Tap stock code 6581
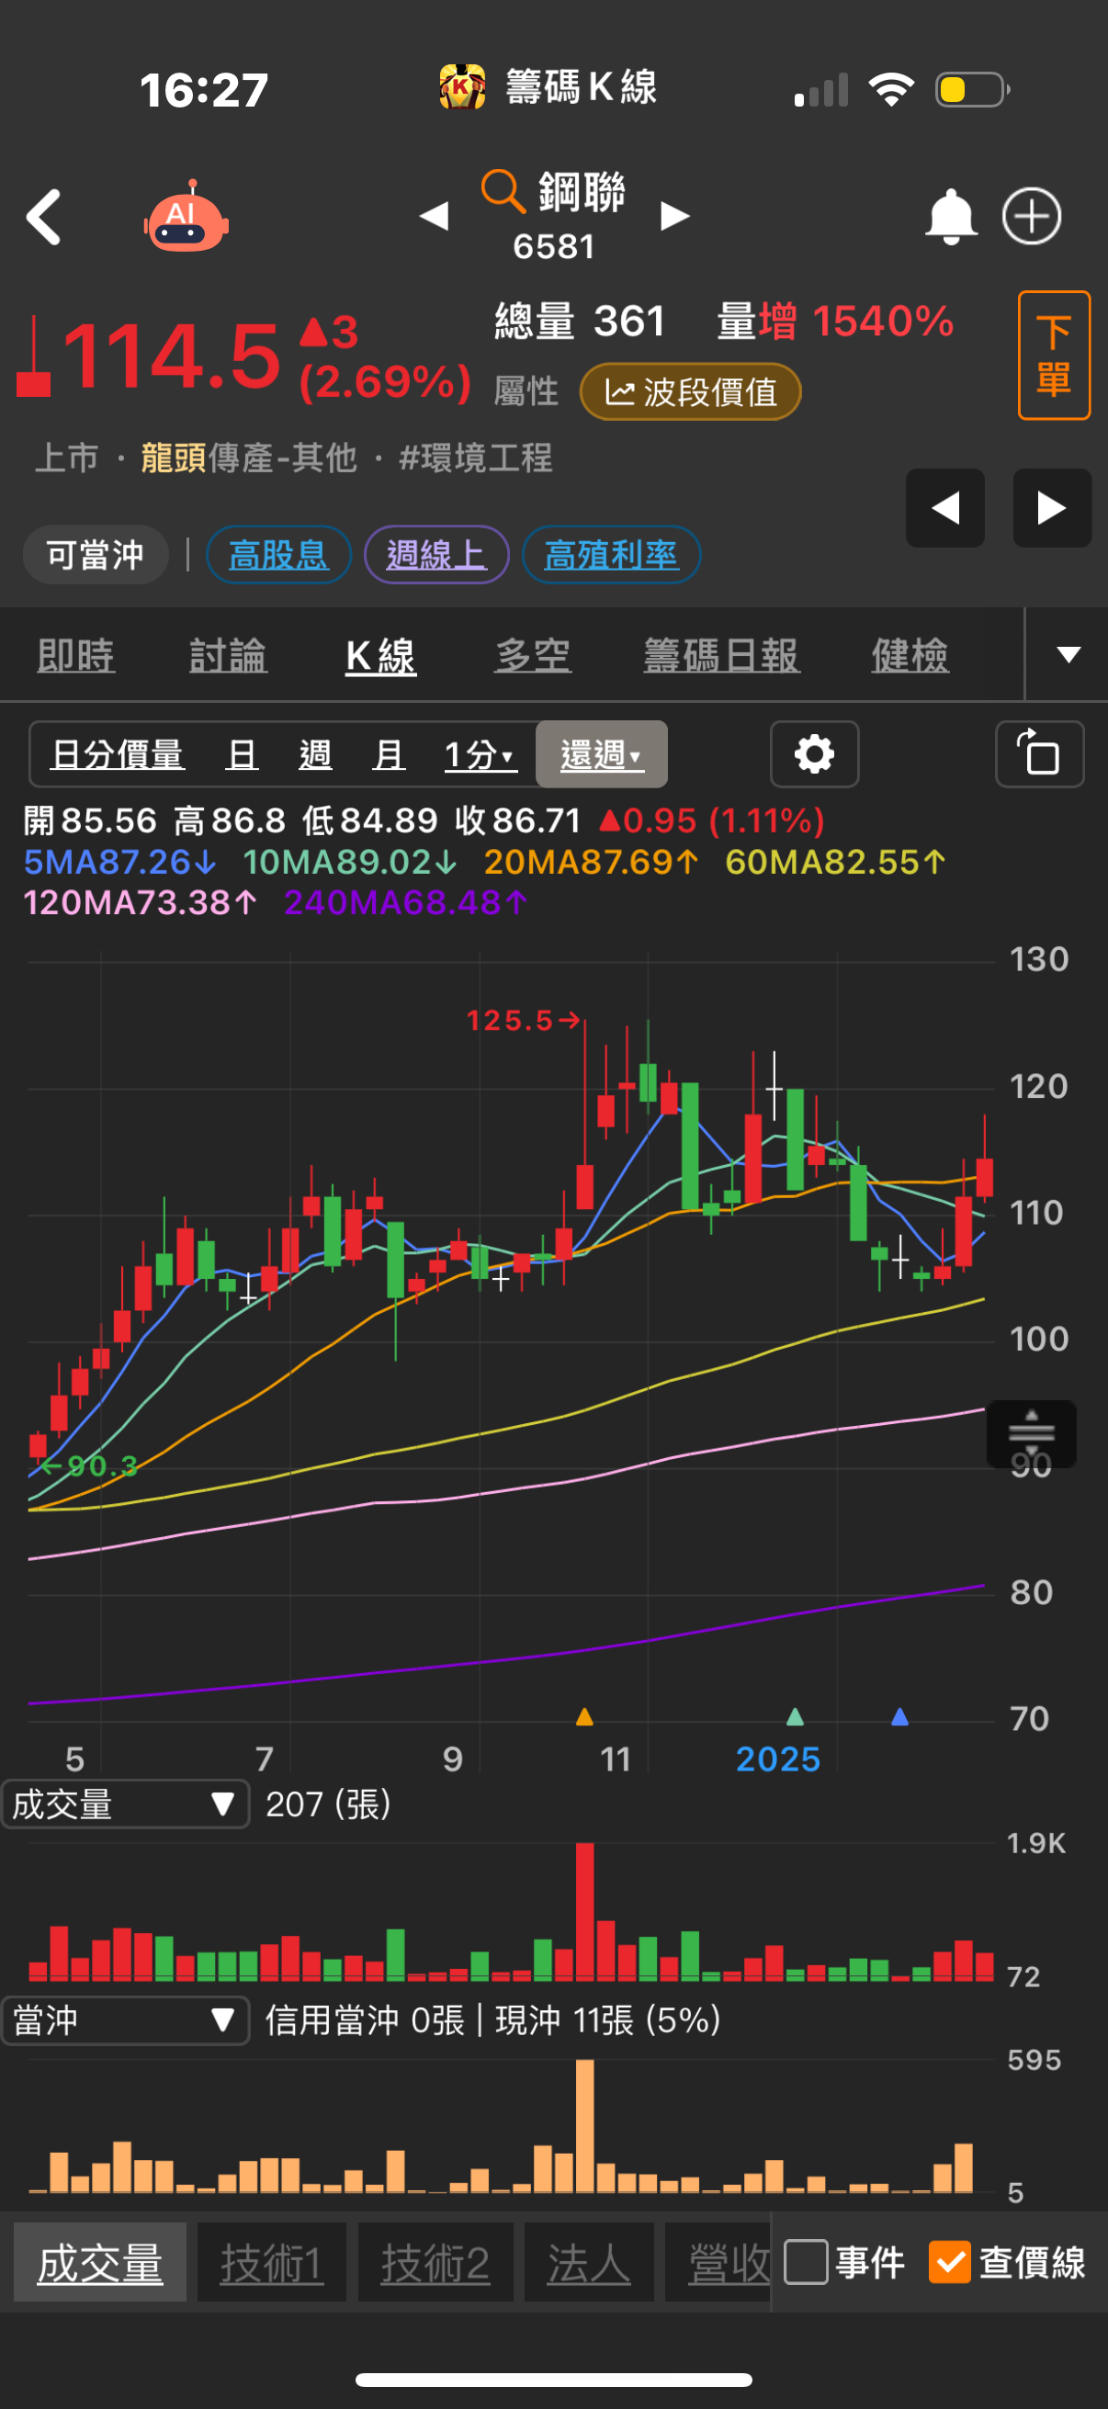 click(553, 246)
